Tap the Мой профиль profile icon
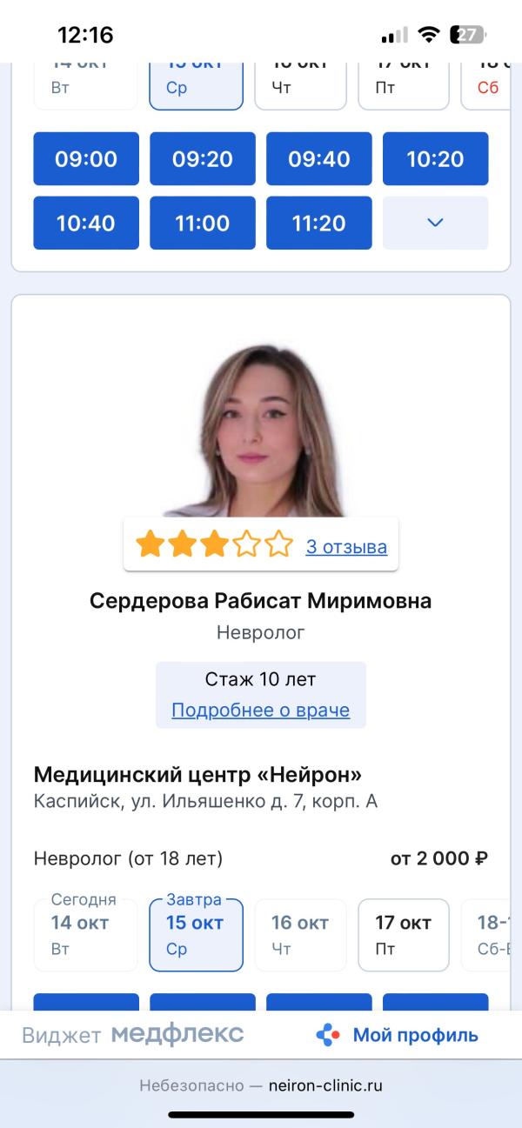 (328, 1035)
